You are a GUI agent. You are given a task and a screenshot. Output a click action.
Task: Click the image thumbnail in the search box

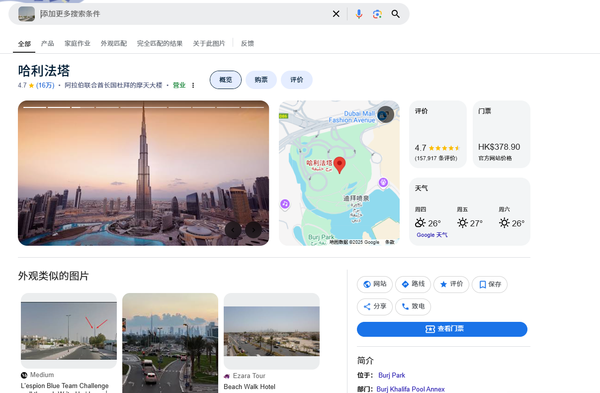(27, 14)
